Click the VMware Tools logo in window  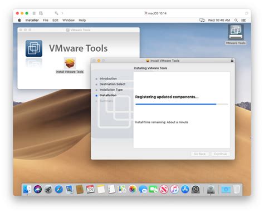[34, 48]
